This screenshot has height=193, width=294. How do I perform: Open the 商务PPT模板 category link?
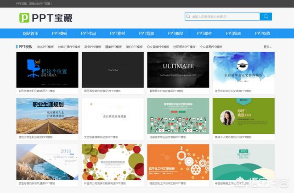pos(93,47)
